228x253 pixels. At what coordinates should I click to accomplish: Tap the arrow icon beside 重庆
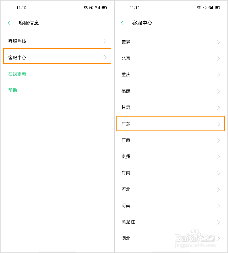[219, 75]
